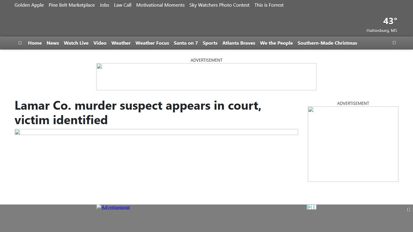This screenshot has height=232, width=413.
Task: Open the Home navigation item
Action: (x=35, y=43)
